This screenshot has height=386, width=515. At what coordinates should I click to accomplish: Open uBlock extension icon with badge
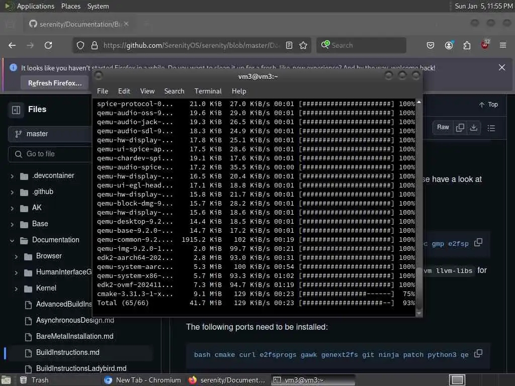(x=485, y=45)
